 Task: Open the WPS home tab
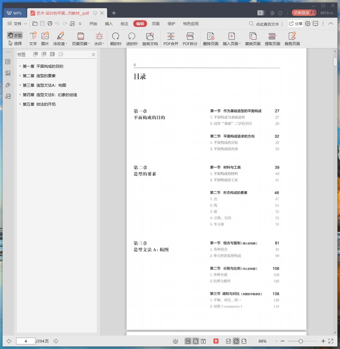(x=15, y=13)
